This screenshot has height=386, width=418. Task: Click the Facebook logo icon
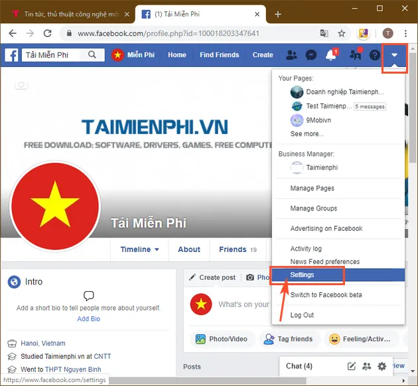(x=11, y=55)
